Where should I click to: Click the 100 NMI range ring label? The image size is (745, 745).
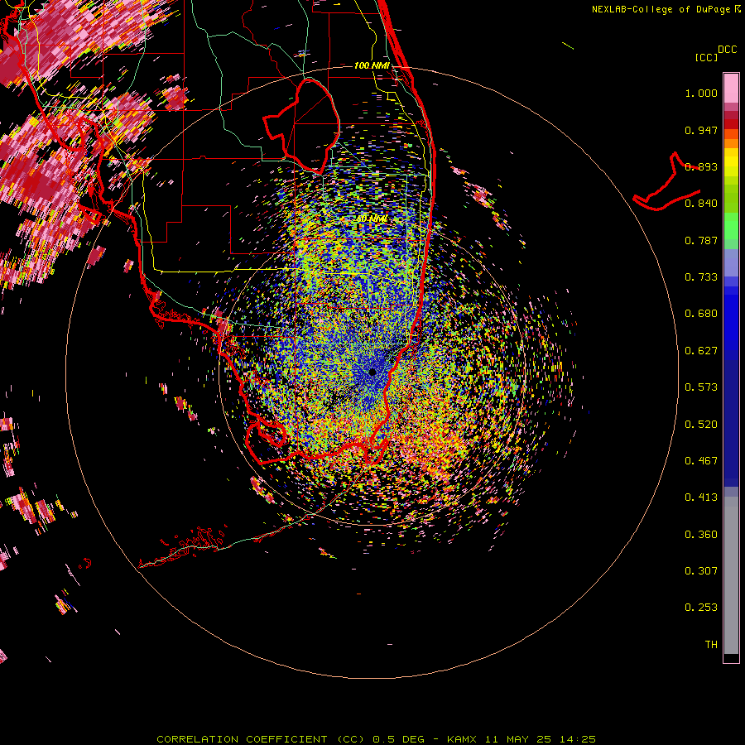pyautogui.click(x=372, y=65)
